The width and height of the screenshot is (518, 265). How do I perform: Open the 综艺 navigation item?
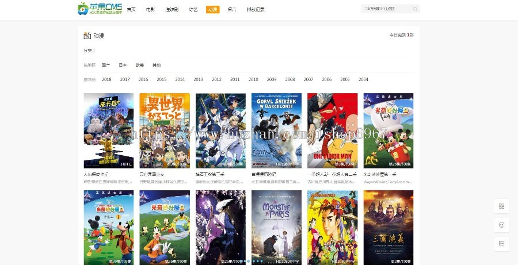point(193,10)
